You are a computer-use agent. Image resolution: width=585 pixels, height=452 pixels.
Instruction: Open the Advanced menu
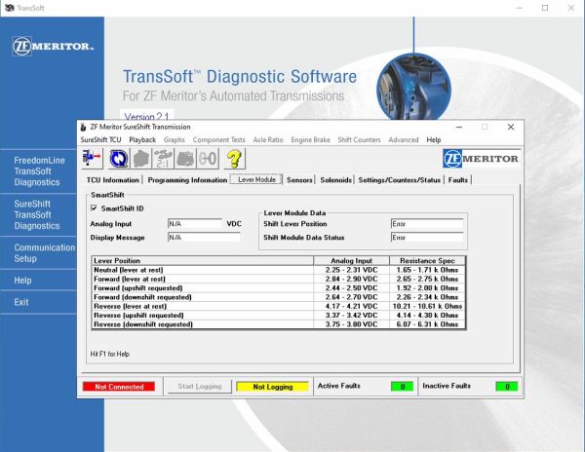tap(404, 139)
